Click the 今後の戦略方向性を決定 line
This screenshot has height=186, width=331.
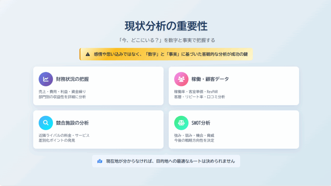pos(194,140)
